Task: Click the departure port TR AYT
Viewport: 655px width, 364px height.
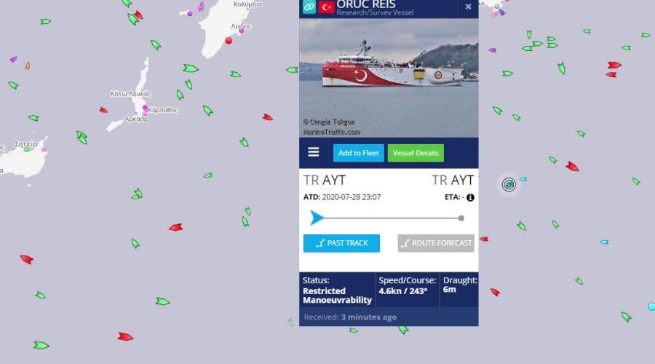Action: click(x=324, y=180)
